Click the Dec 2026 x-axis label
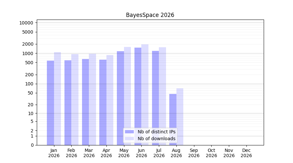This screenshot has height=163, width=293. point(246,153)
